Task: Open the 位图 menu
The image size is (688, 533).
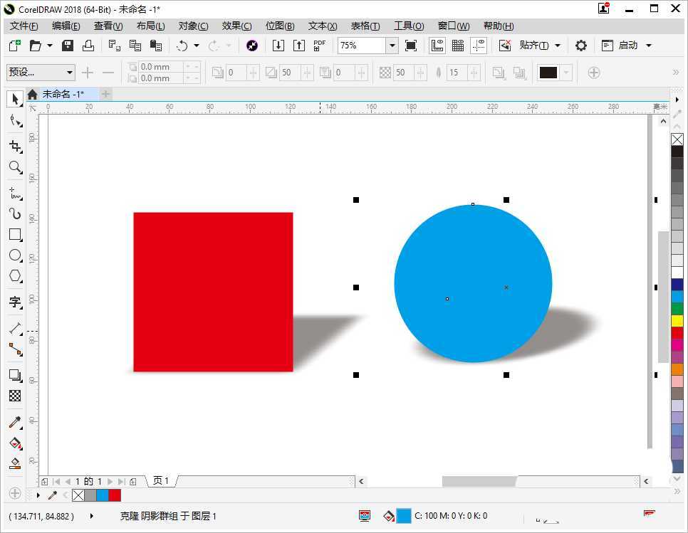Action: click(x=279, y=26)
